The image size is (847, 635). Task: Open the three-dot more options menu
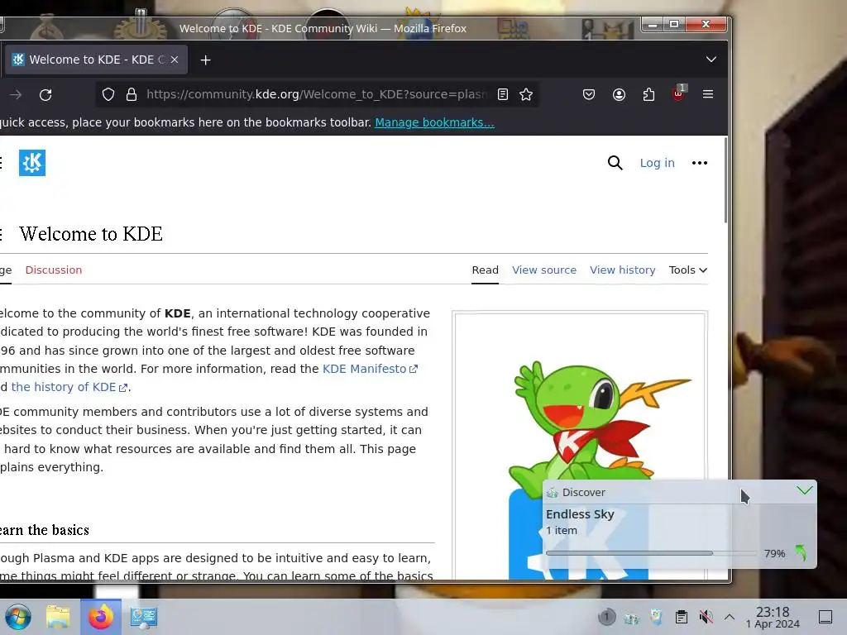[700, 163]
